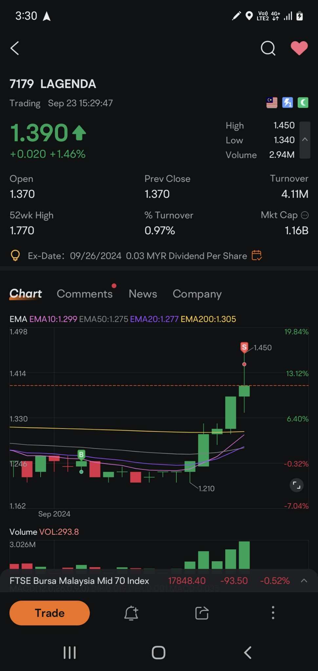Open Android recent apps button
The image size is (318, 671).
click(70, 653)
